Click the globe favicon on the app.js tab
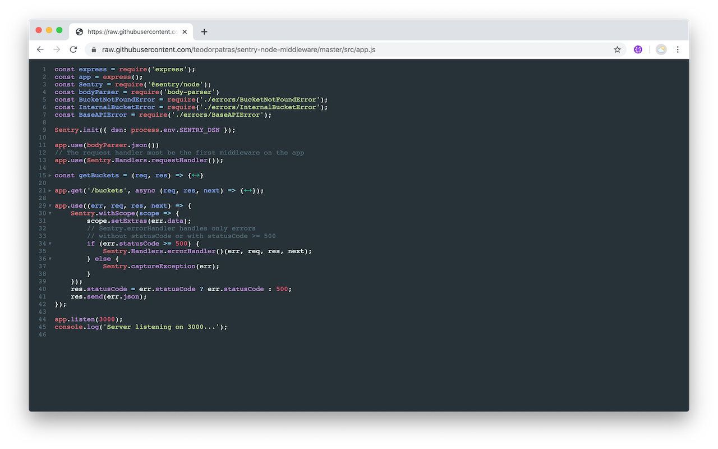718x449 pixels. click(79, 31)
